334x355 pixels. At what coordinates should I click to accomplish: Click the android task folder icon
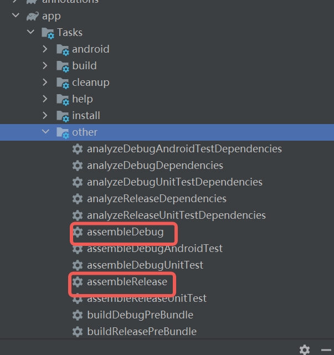(63, 49)
